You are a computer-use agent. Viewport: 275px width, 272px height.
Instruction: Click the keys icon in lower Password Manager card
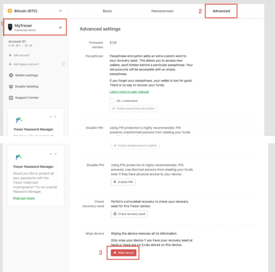tap(19, 157)
